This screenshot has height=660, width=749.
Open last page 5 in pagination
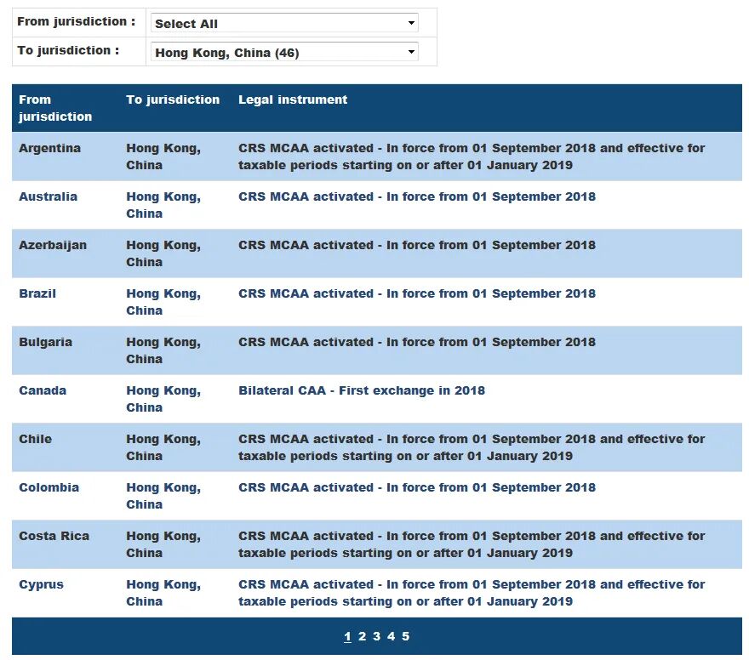(405, 636)
